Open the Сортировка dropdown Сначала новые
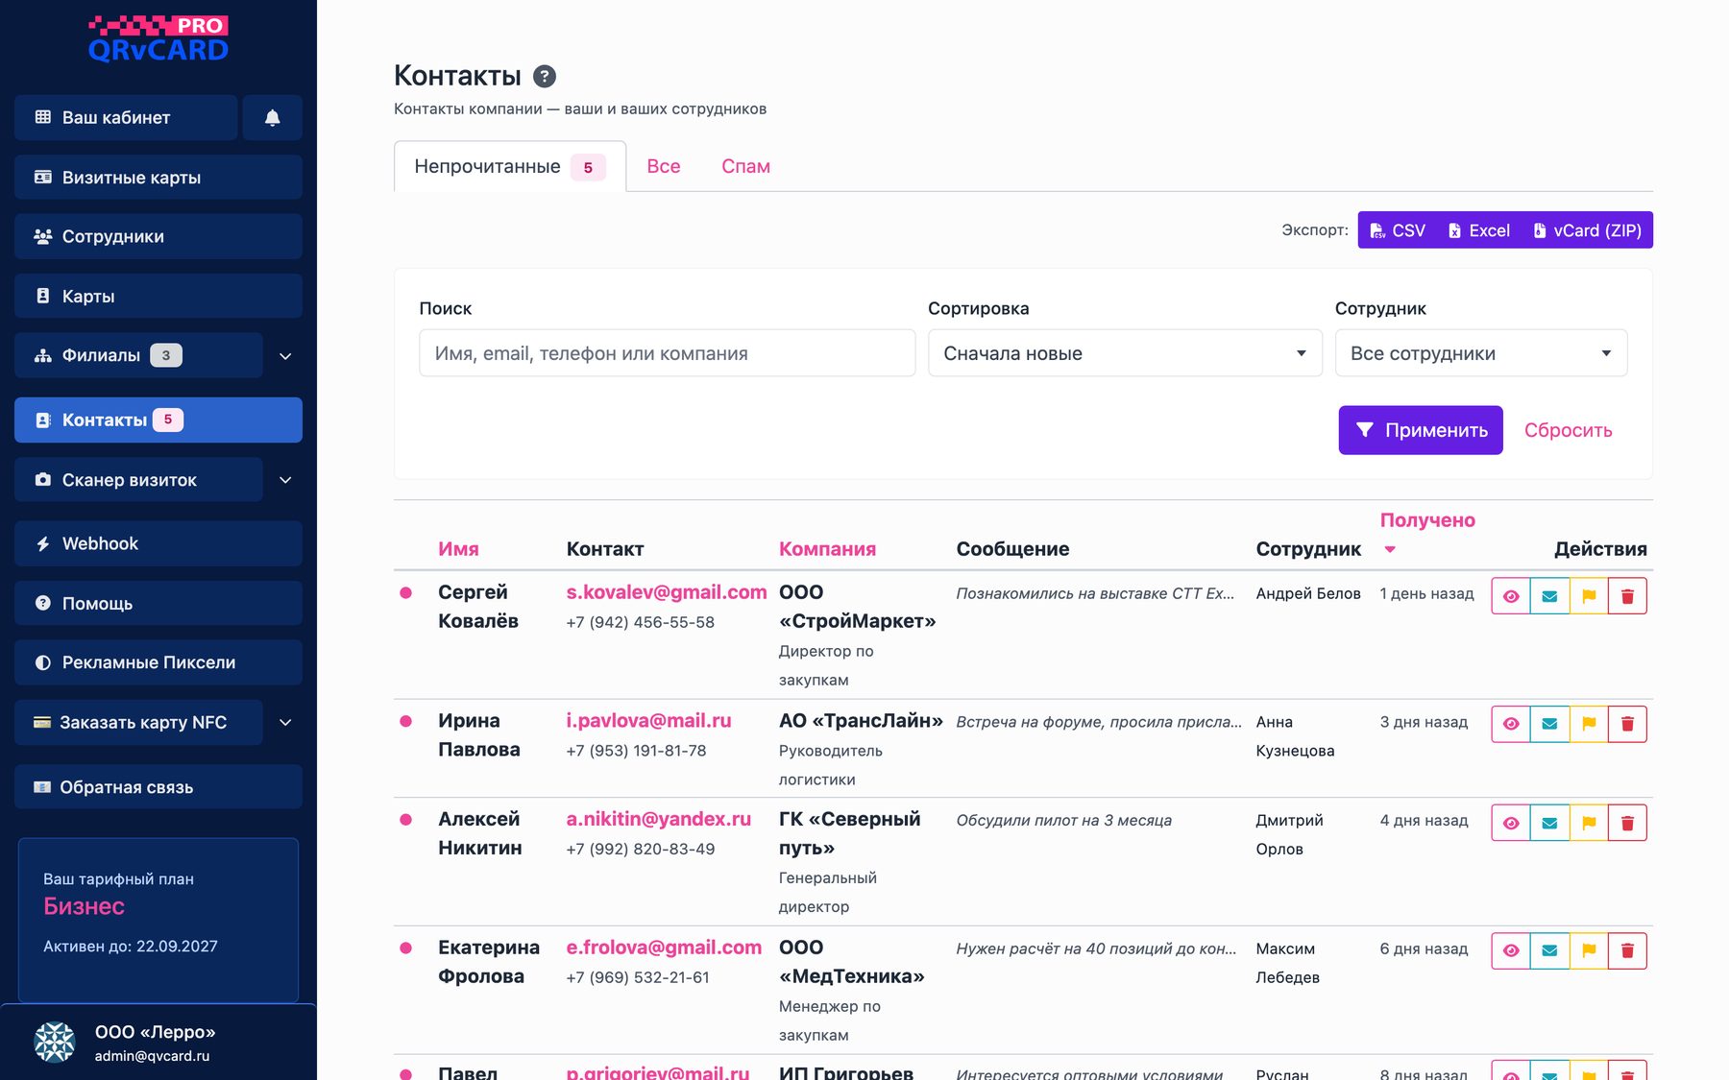 1125,353
